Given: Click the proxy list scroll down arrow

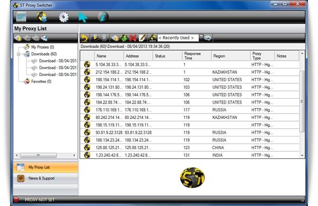Looking at the screenshot, I should point(302,156).
